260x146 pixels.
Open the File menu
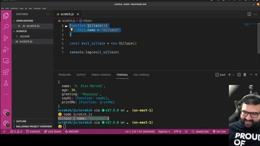(x=2, y=9)
